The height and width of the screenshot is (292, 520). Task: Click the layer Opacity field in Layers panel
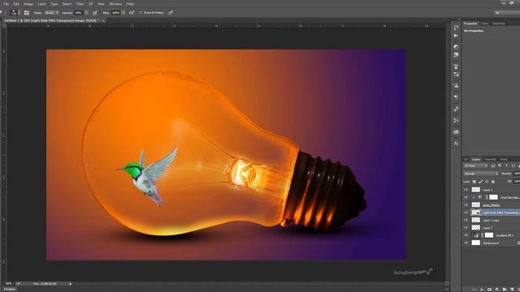click(517, 174)
